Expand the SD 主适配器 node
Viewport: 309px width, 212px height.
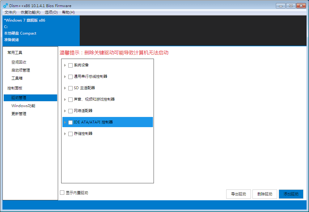click(65, 88)
